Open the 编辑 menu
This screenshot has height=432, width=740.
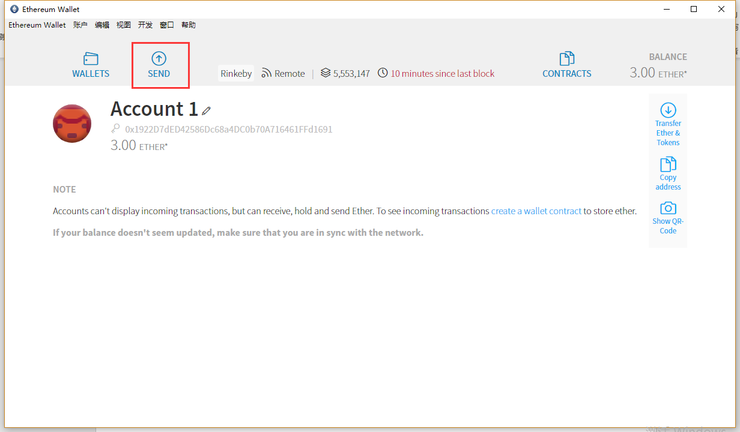coord(102,25)
